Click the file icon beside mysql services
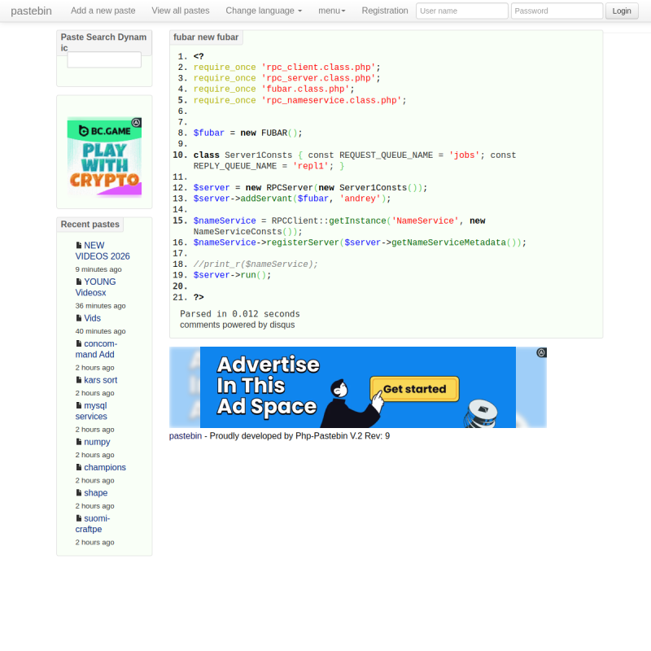 tap(79, 405)
